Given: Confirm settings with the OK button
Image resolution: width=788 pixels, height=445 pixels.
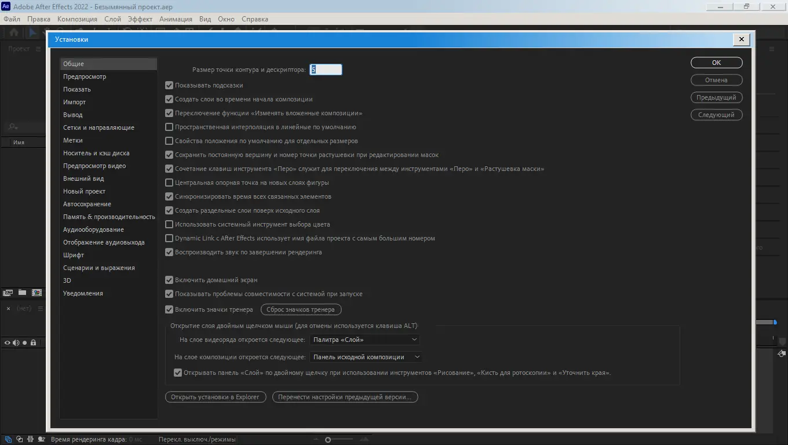Looking at the screenshot, I should point(717,63).
